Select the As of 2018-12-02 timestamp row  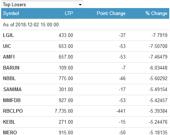point(85,25)
